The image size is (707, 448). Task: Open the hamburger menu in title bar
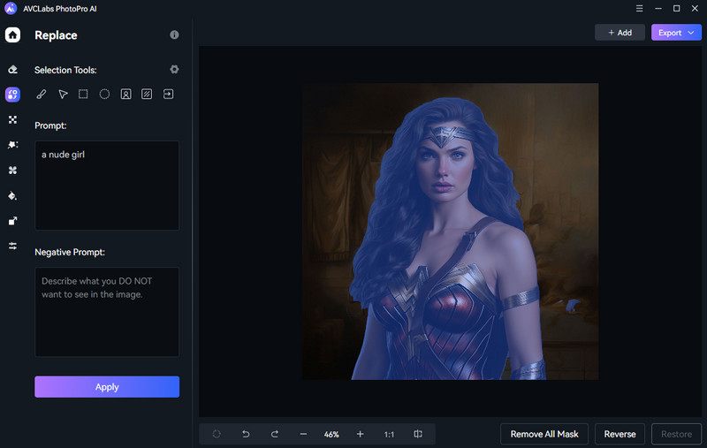pyautogui.click(x=639, y=9)
